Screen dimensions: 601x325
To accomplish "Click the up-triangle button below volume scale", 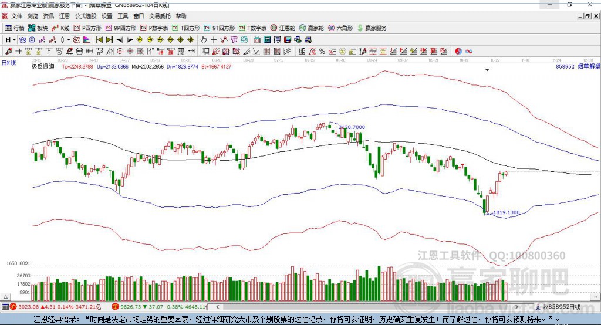I will 5,297.
